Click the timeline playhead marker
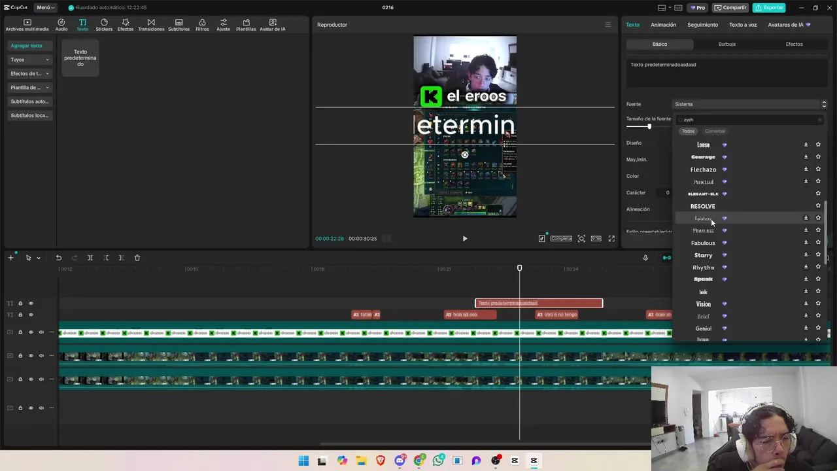 point(520,268)
